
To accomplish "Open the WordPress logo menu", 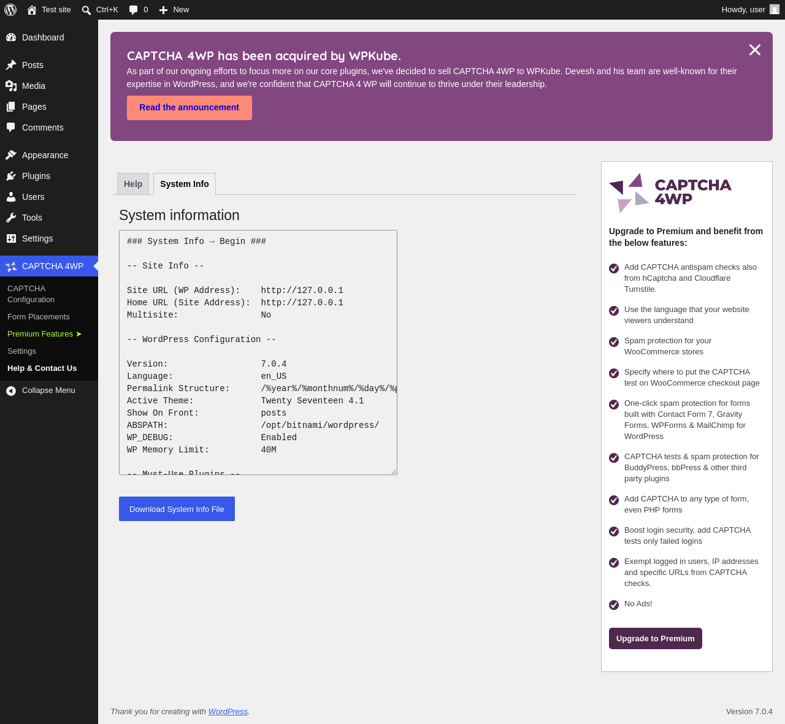I will [10, 10].
